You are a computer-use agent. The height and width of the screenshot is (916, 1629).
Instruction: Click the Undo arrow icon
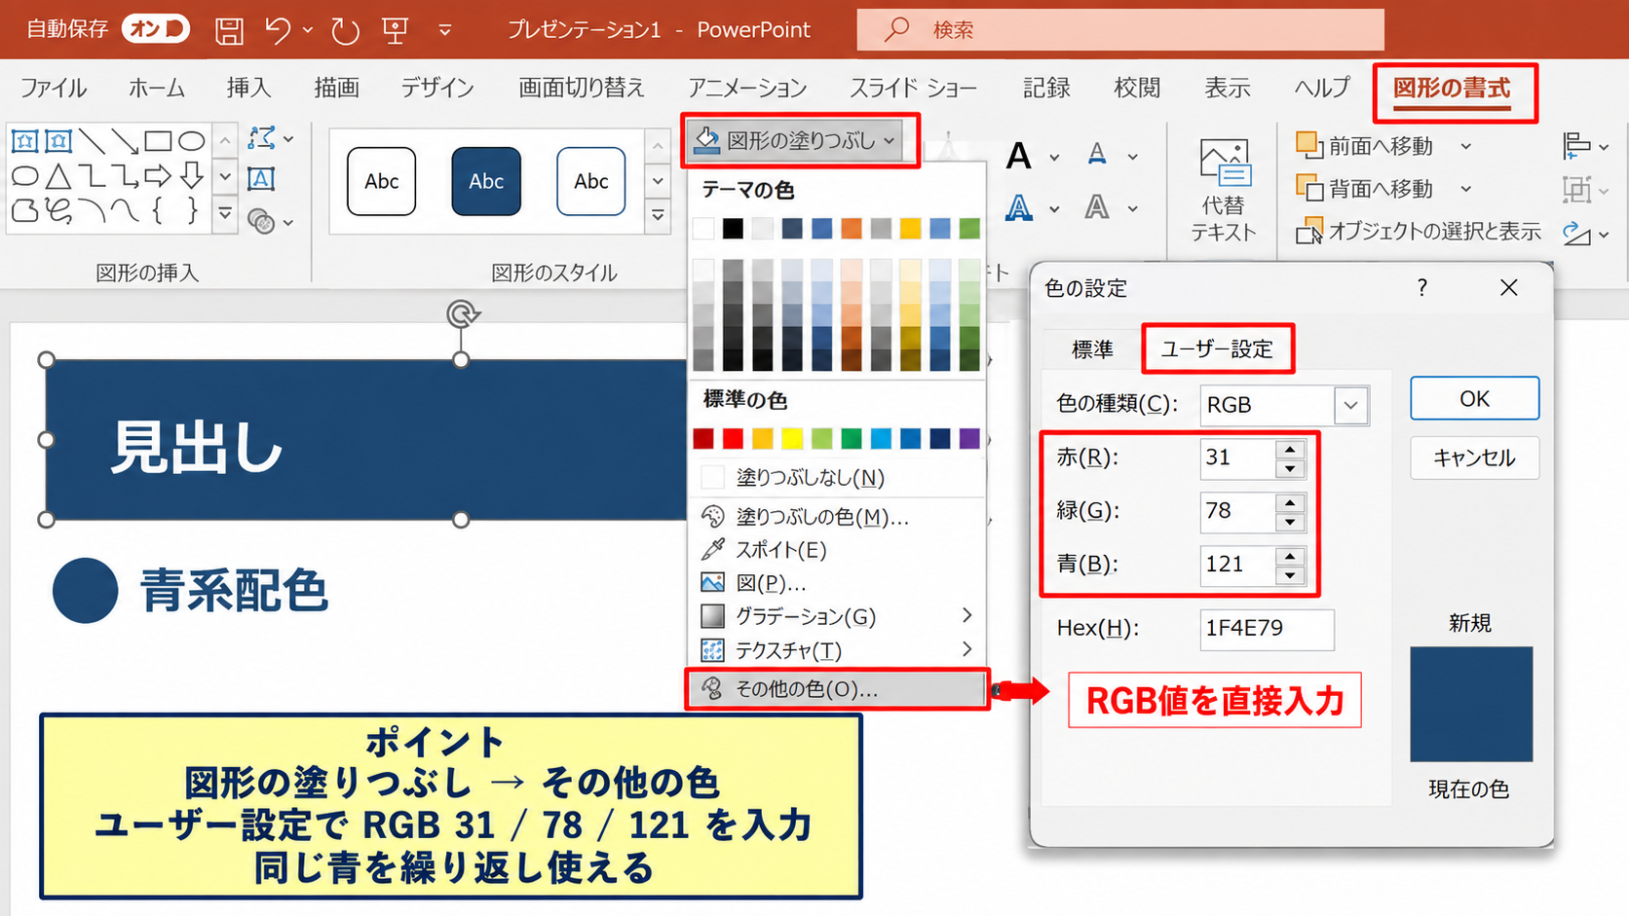pyautogui.click(x=278, y=30)
